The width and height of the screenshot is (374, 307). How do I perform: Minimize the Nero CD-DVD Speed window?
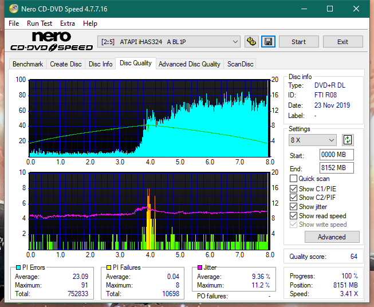coord(304,9)
